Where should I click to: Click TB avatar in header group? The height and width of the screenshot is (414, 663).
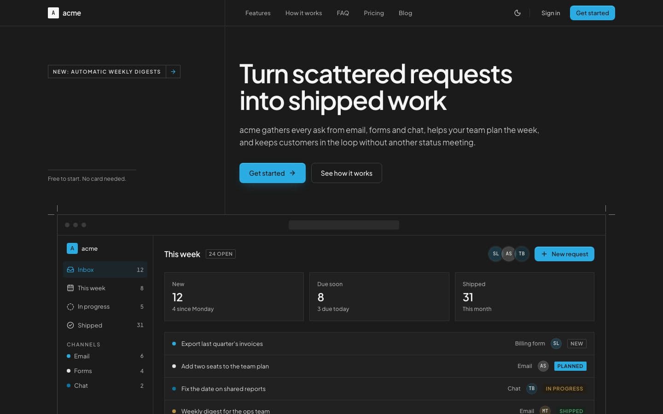[x=522, y=253]
